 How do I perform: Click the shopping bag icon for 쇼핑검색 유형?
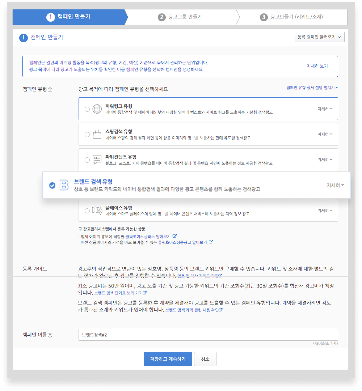[97, 135]
